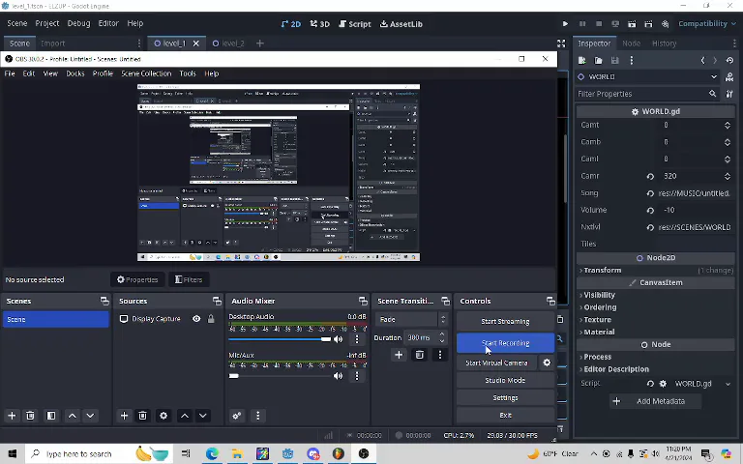Expand the Ordering section
Viewport: 743px width, 464px height.
[x=598, y=307]
